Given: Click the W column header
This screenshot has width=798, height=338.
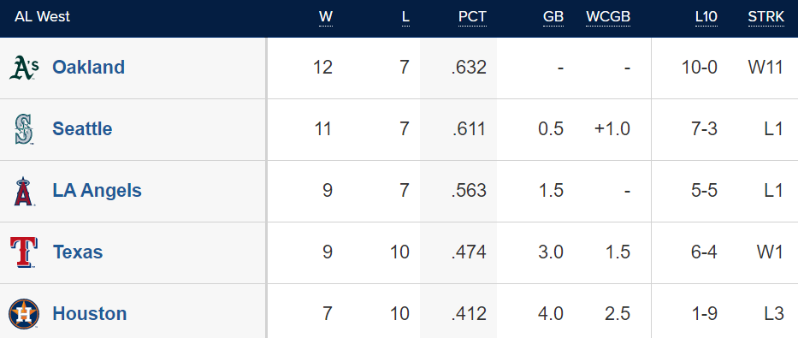Looking at the screenshot, I should coord(326,17).
